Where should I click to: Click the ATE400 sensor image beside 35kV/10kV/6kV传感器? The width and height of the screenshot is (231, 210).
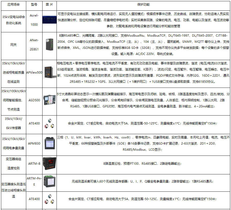point(49,123)
